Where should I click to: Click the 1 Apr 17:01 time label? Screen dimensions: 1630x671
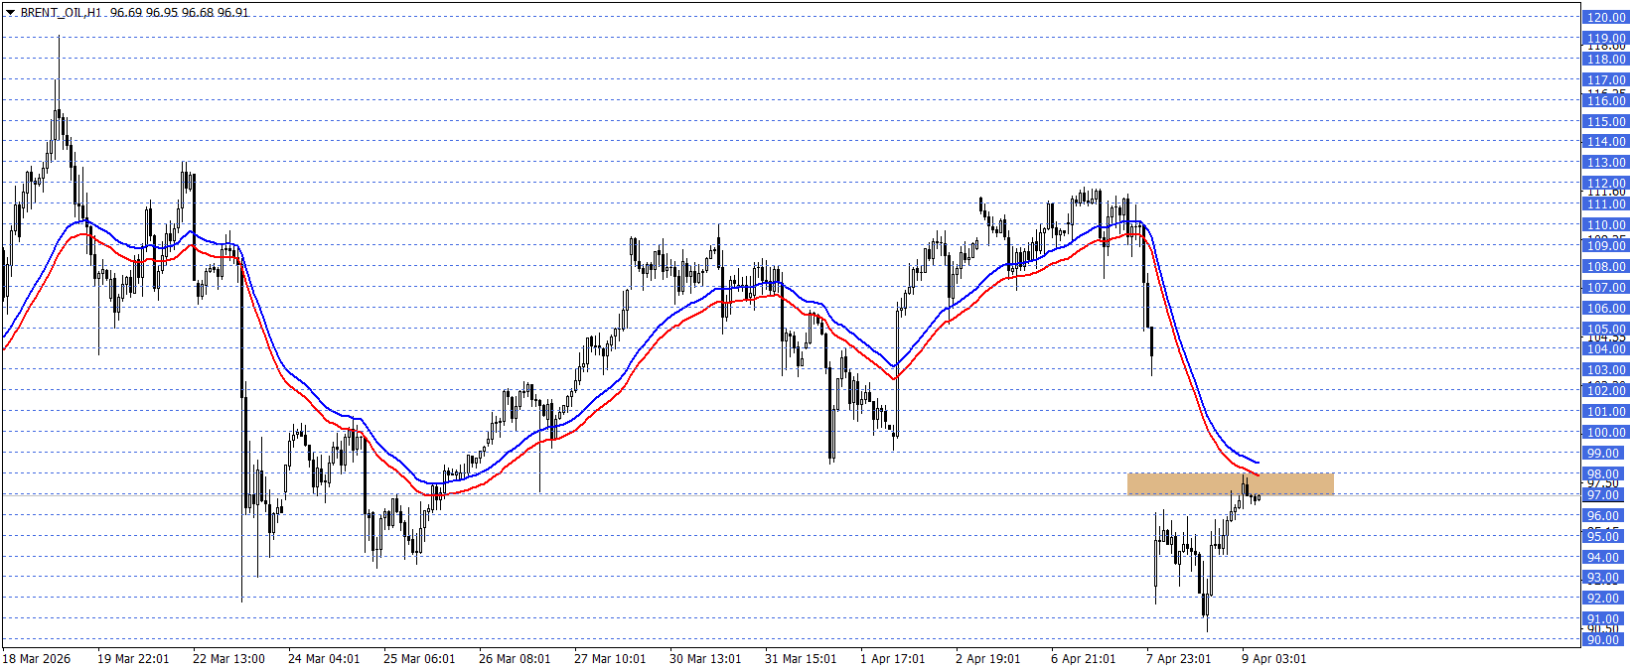[893, 659]
